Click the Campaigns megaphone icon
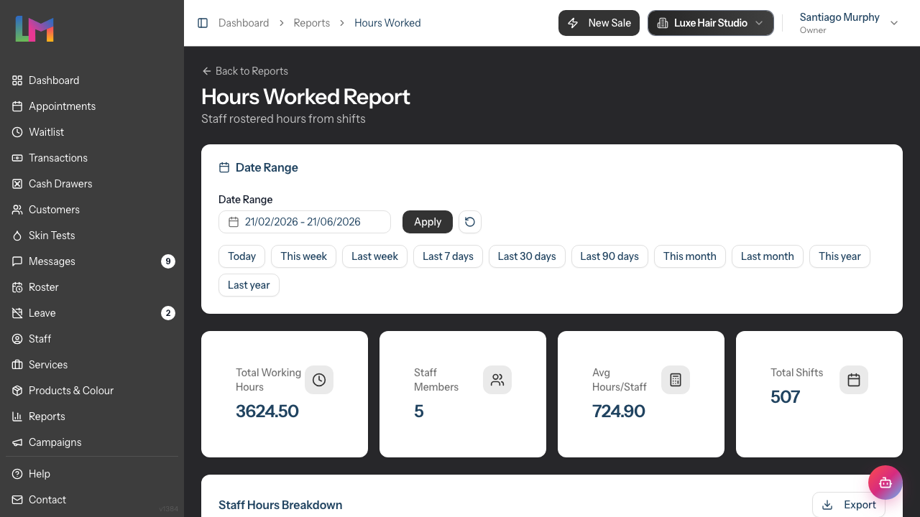Screen dimensions: 920x517 click(x=17, y=442)
